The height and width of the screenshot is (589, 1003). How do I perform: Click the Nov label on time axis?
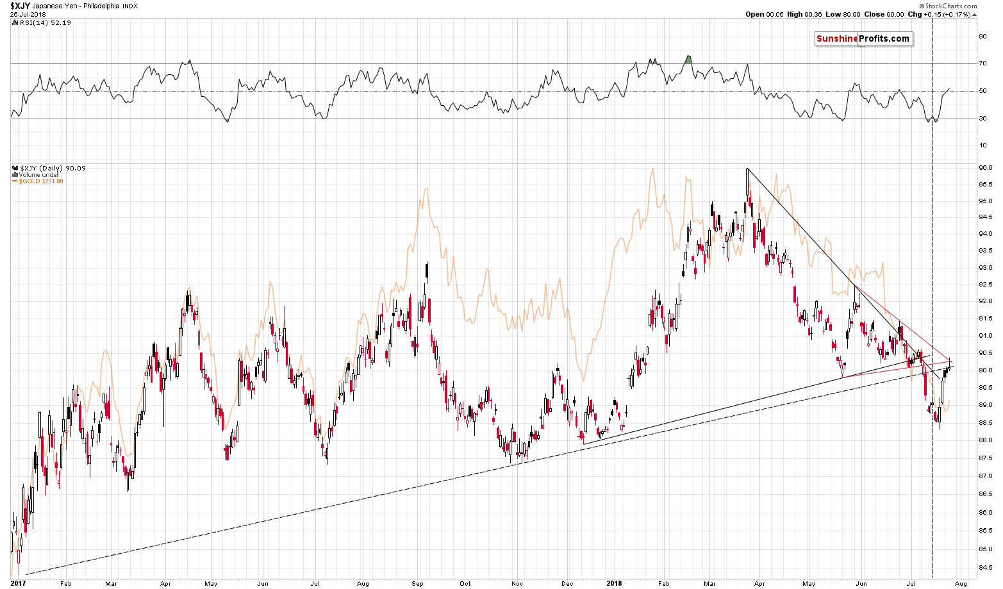(518, 584)
